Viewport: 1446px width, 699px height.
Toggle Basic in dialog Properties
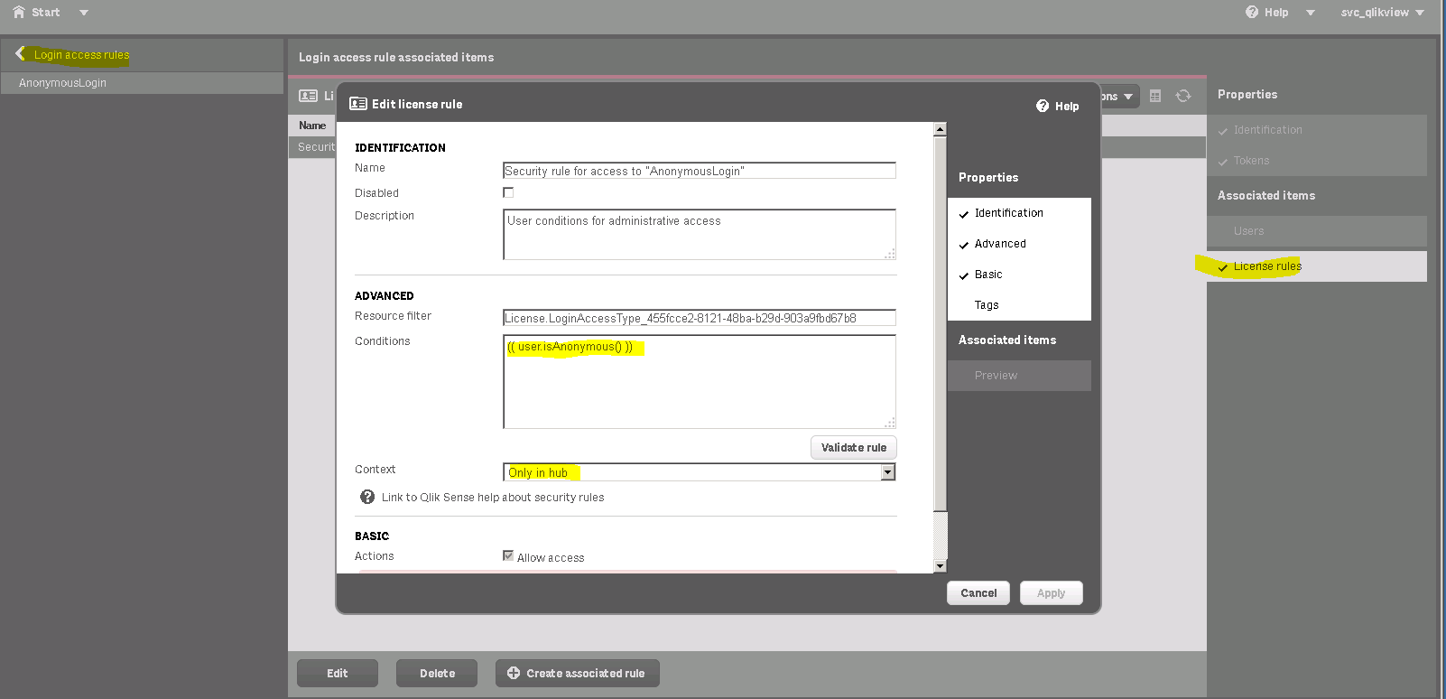pyautogui.click(x=1019, y=275)
